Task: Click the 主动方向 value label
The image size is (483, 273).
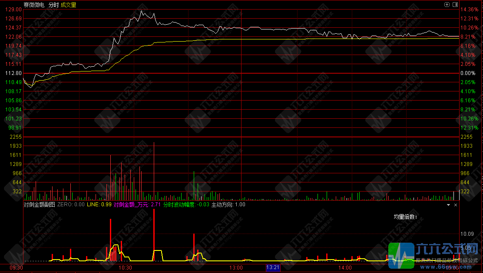Action: point(228,205)
